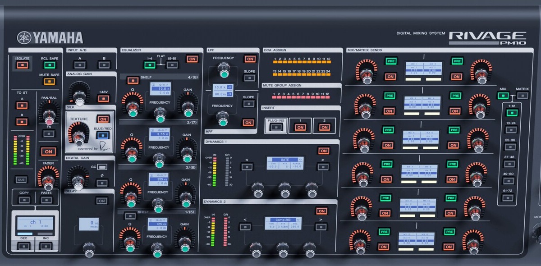541x266 pixels.
Task: Click the HPF FREQUENCY knob
Action: [x=222, y=119]
